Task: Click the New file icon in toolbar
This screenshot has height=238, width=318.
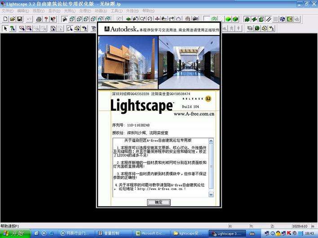Action: pos(5,19)
